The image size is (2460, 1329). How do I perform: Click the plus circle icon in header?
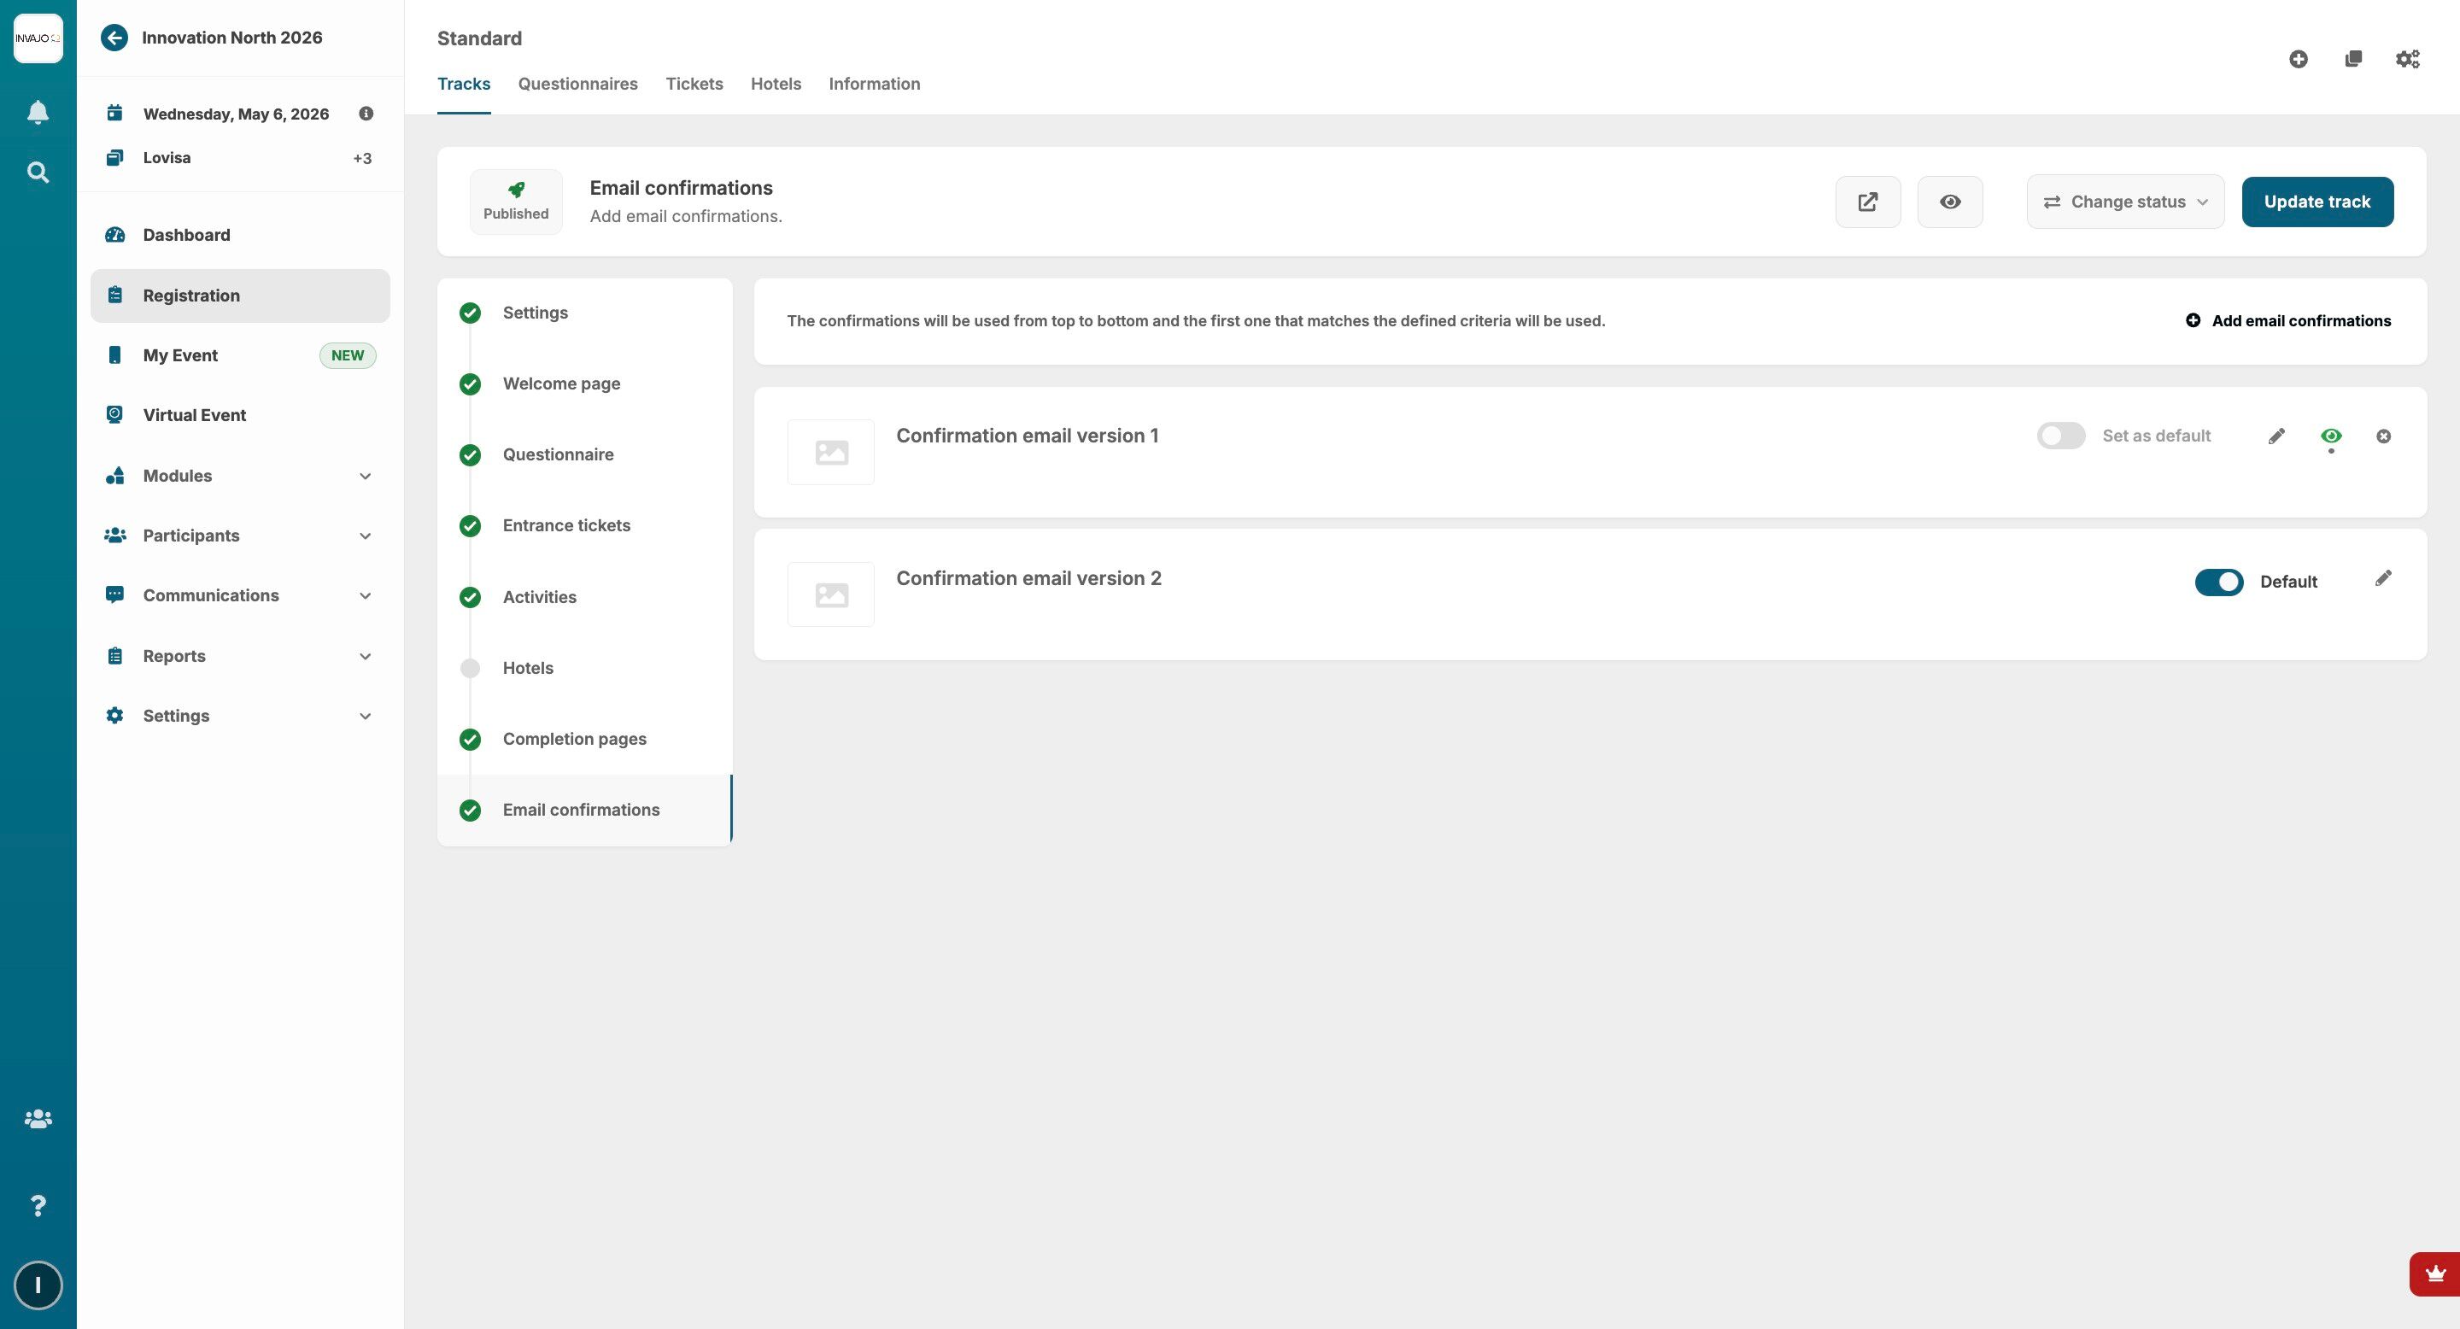(2298, 59)
